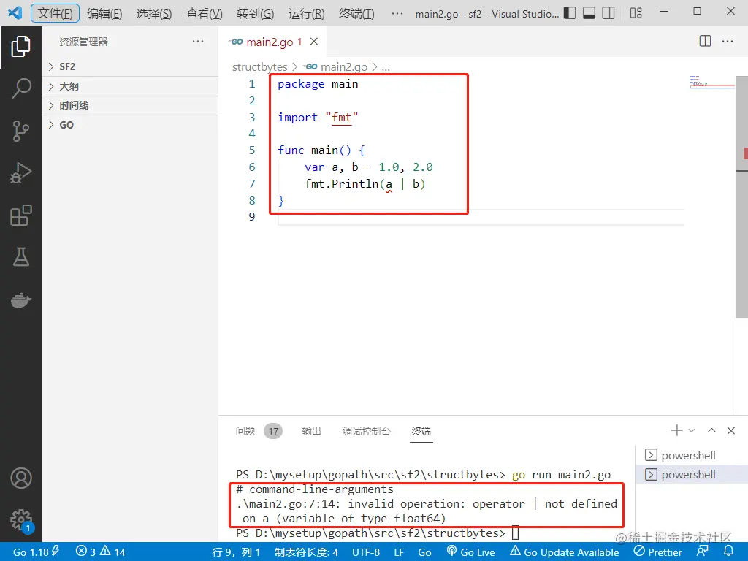The height and width of the screenshot is (561, 748).
Task: Switch to the 输出 output tab
Action: (x=311, y=431)
